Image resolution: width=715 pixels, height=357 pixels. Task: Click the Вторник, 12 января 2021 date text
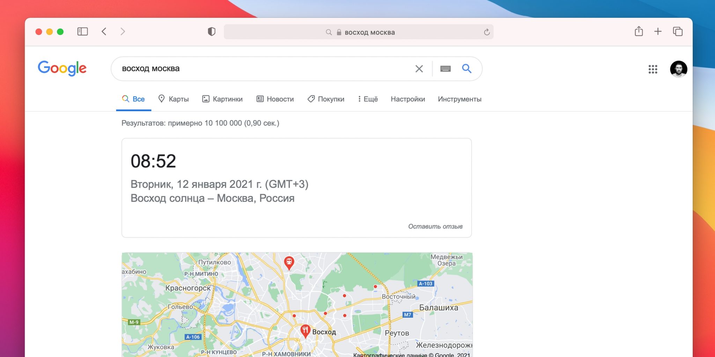(x=220, y=184)
